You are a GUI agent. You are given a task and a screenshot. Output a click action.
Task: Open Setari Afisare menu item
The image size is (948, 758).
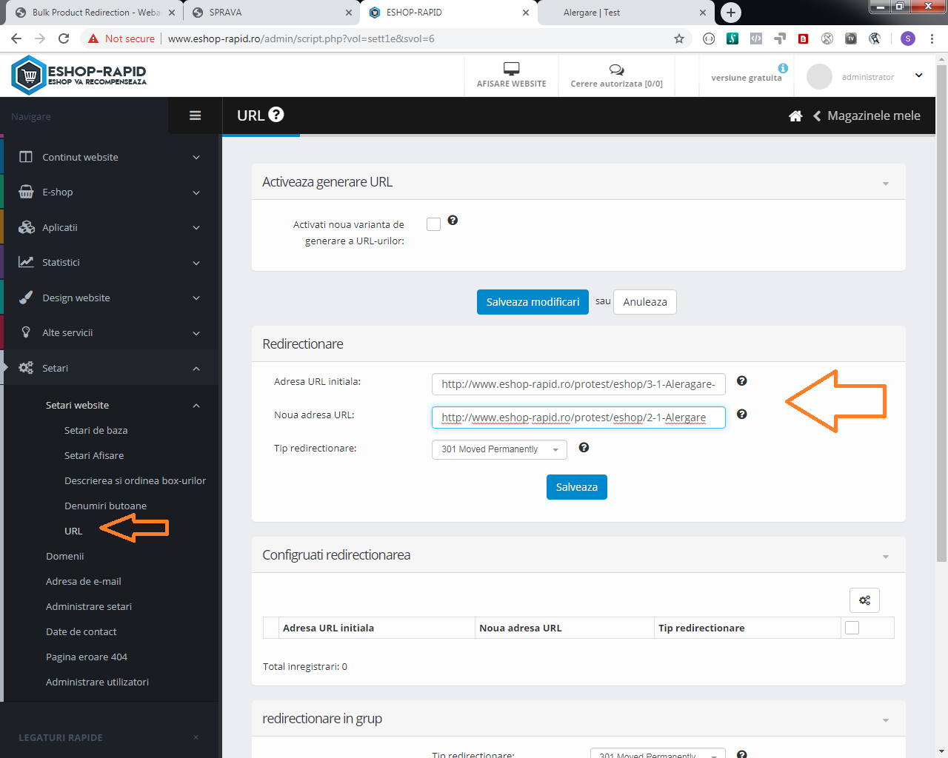94,455
